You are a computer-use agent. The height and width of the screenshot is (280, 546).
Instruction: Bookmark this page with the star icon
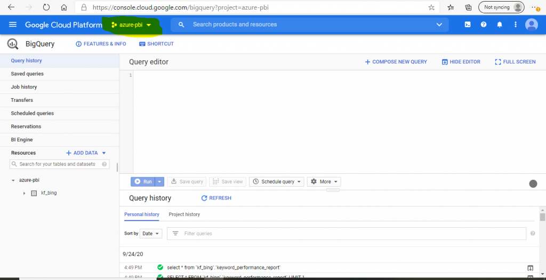431,7
